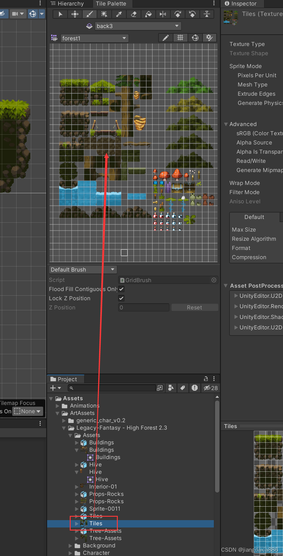Click the Search by Label tag icon

click(183, 388)
